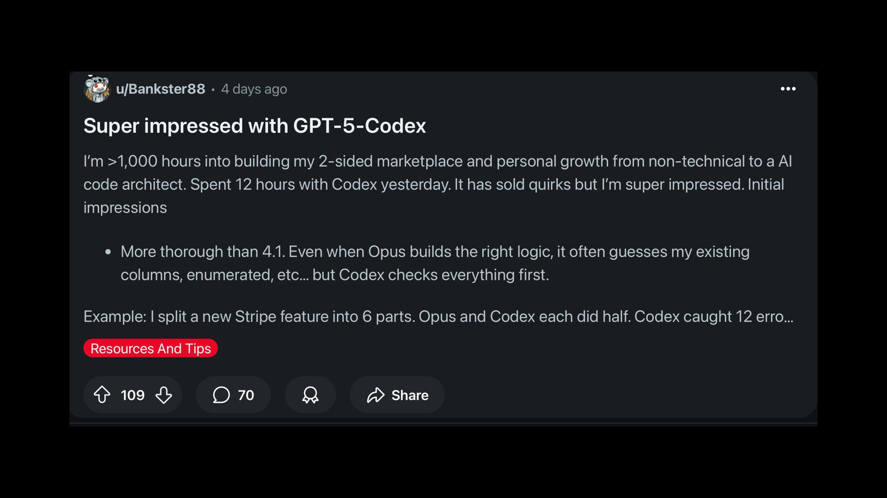View the 70 comments count
Image resolution: width=887 pixels, height=498 pixels.
pyautogui.click(x=246, y=395)
